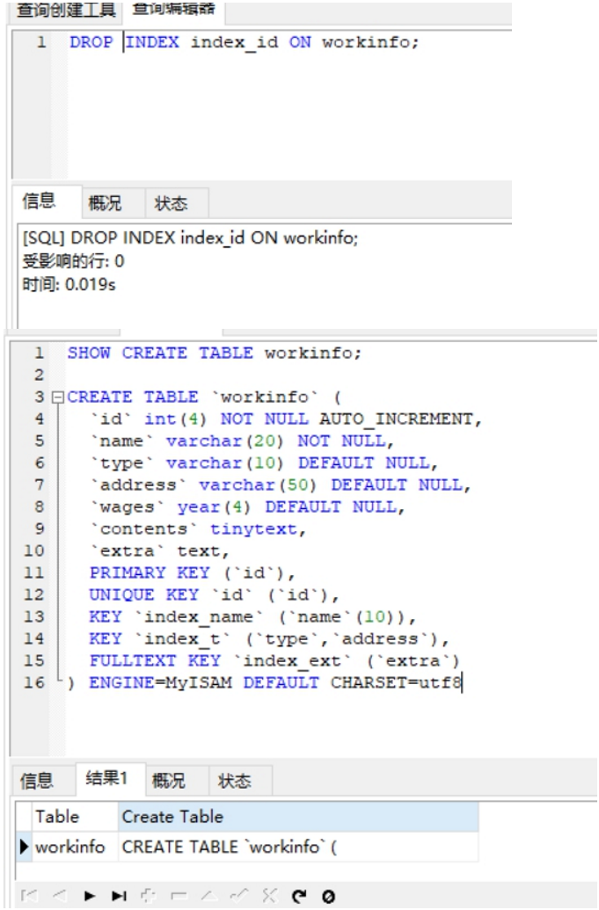Click the Table column header
599x910 pixels.
pyautogui.click(x=75, y=817)
